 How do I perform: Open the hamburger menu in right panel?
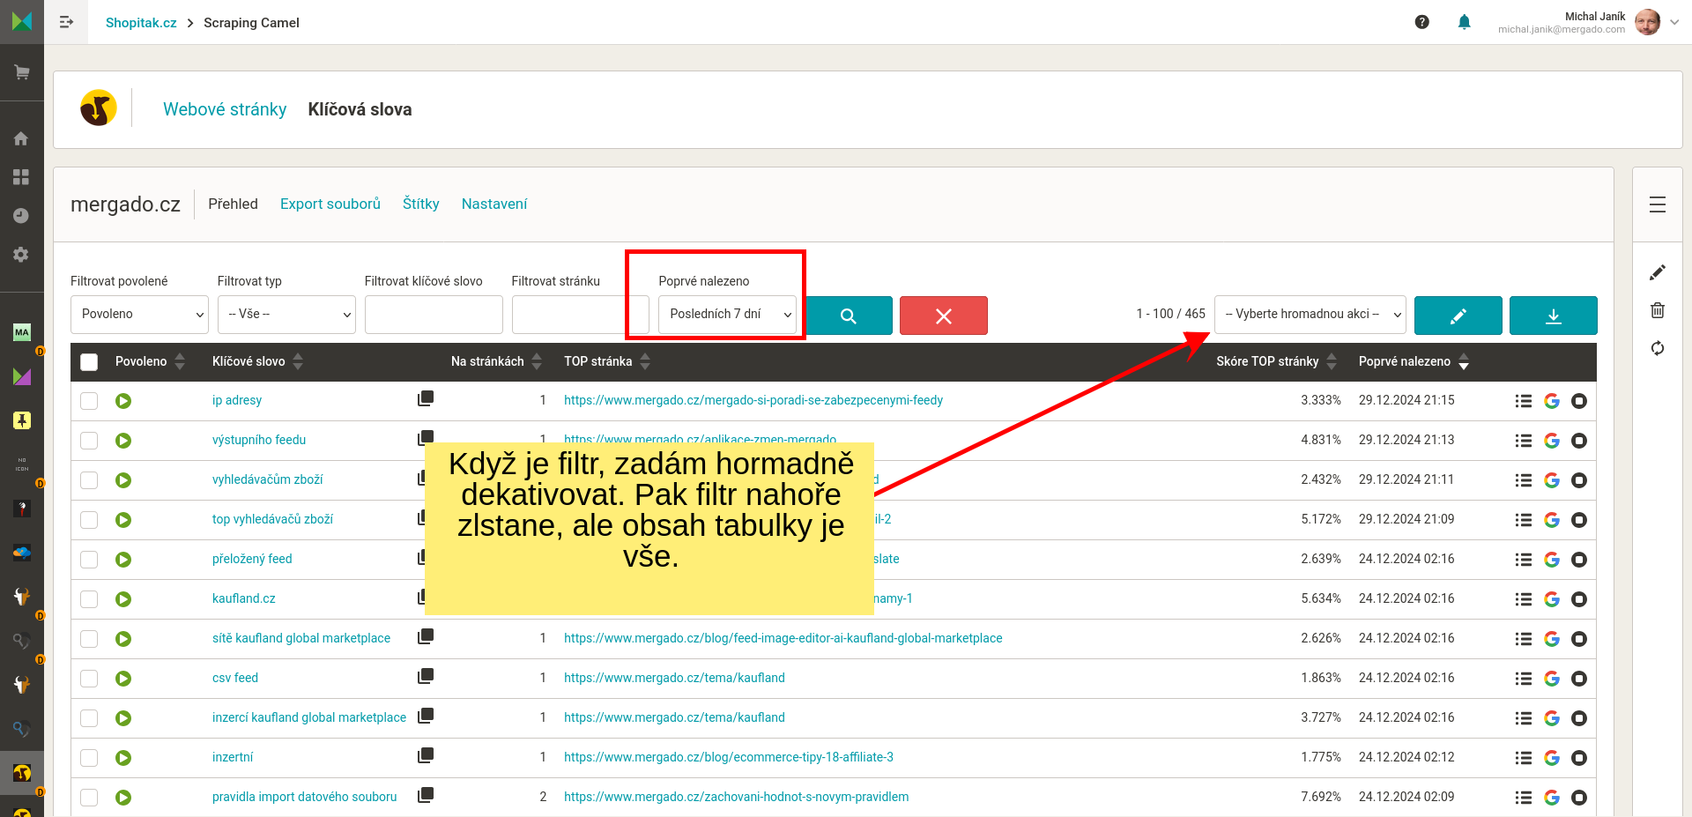pyautogui.click(x=1658, y=204)
